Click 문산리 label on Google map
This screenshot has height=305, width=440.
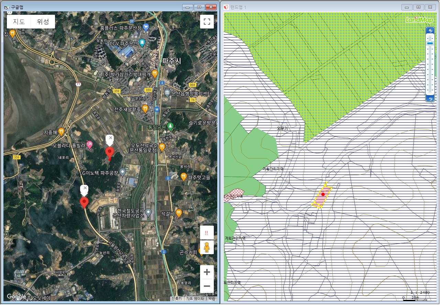point(141,98)
